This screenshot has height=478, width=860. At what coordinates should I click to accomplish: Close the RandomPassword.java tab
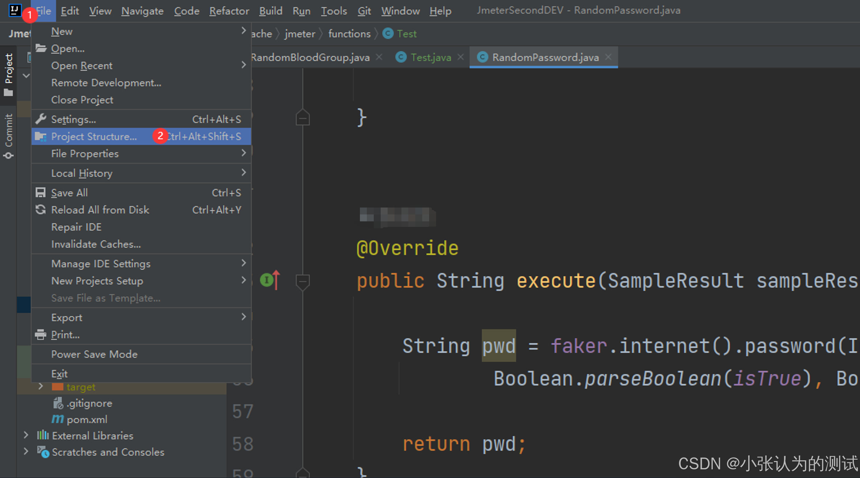click(x=608, y=57)
